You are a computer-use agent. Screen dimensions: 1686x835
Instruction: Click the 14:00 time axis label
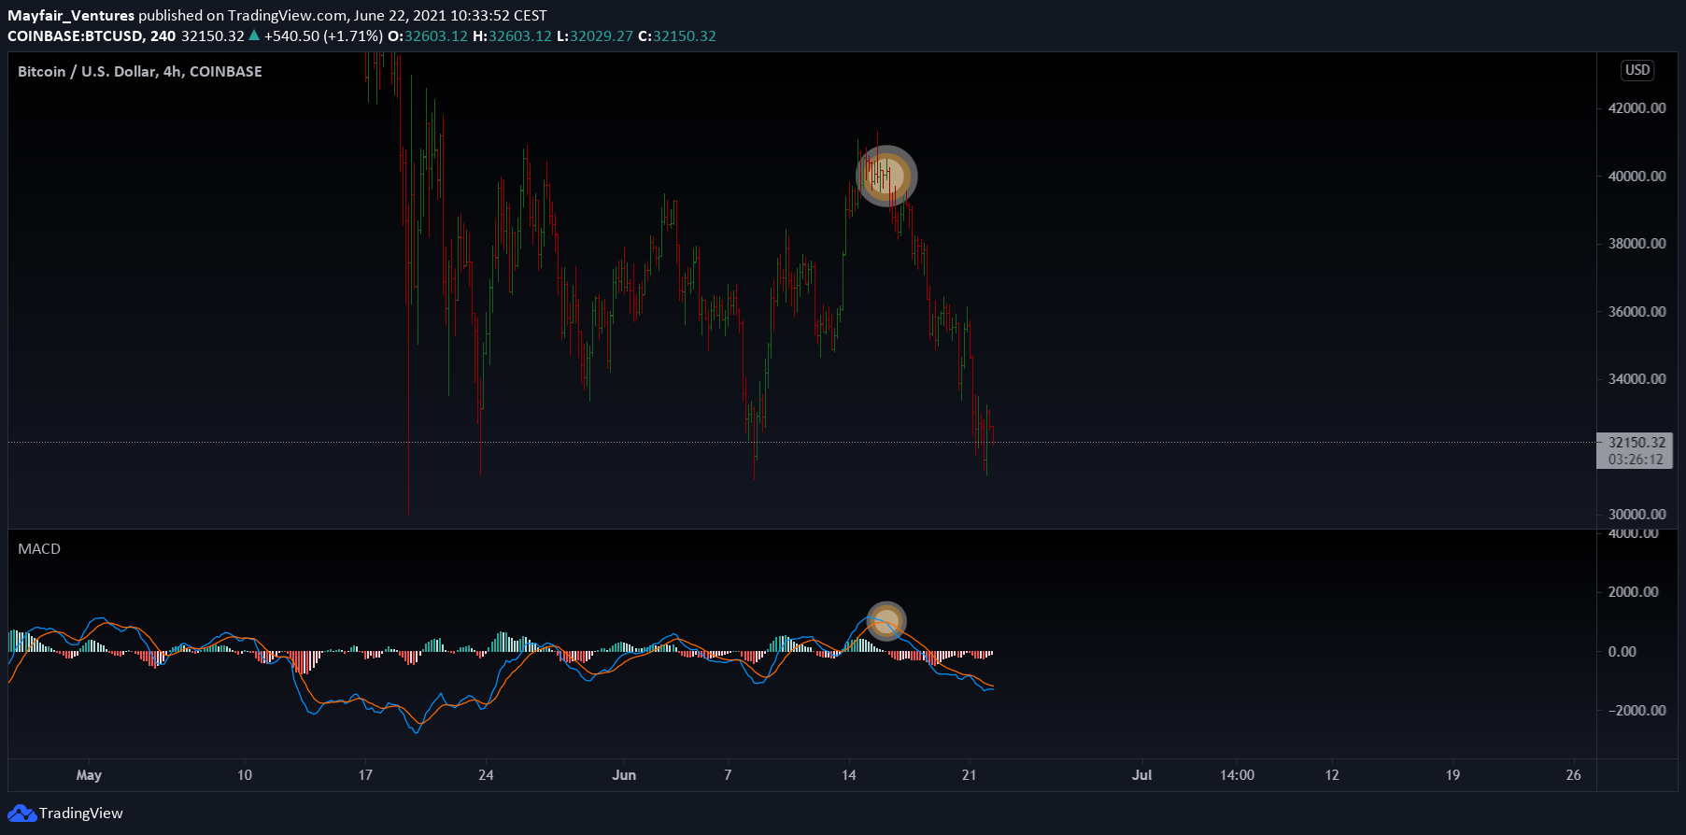click(x=1237, y=775)
